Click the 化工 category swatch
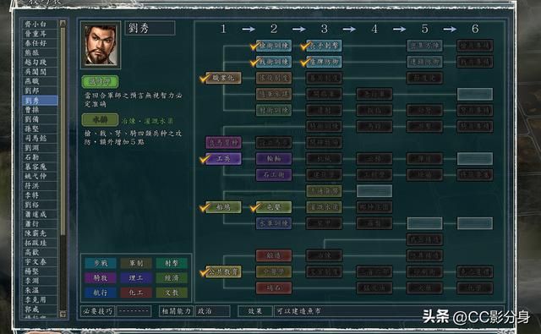 (136, 293)
